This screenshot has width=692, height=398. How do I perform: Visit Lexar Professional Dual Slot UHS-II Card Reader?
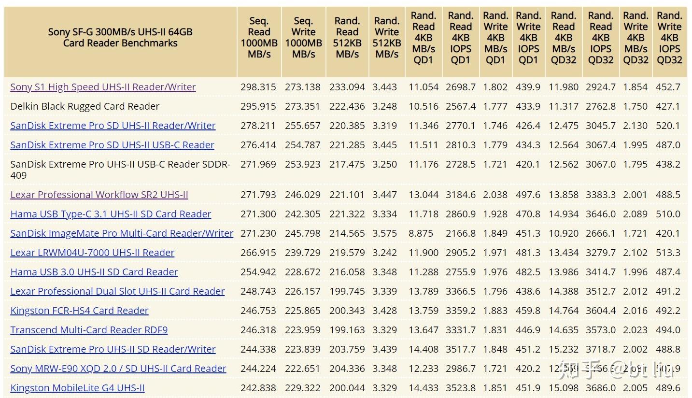pos(117,291)
